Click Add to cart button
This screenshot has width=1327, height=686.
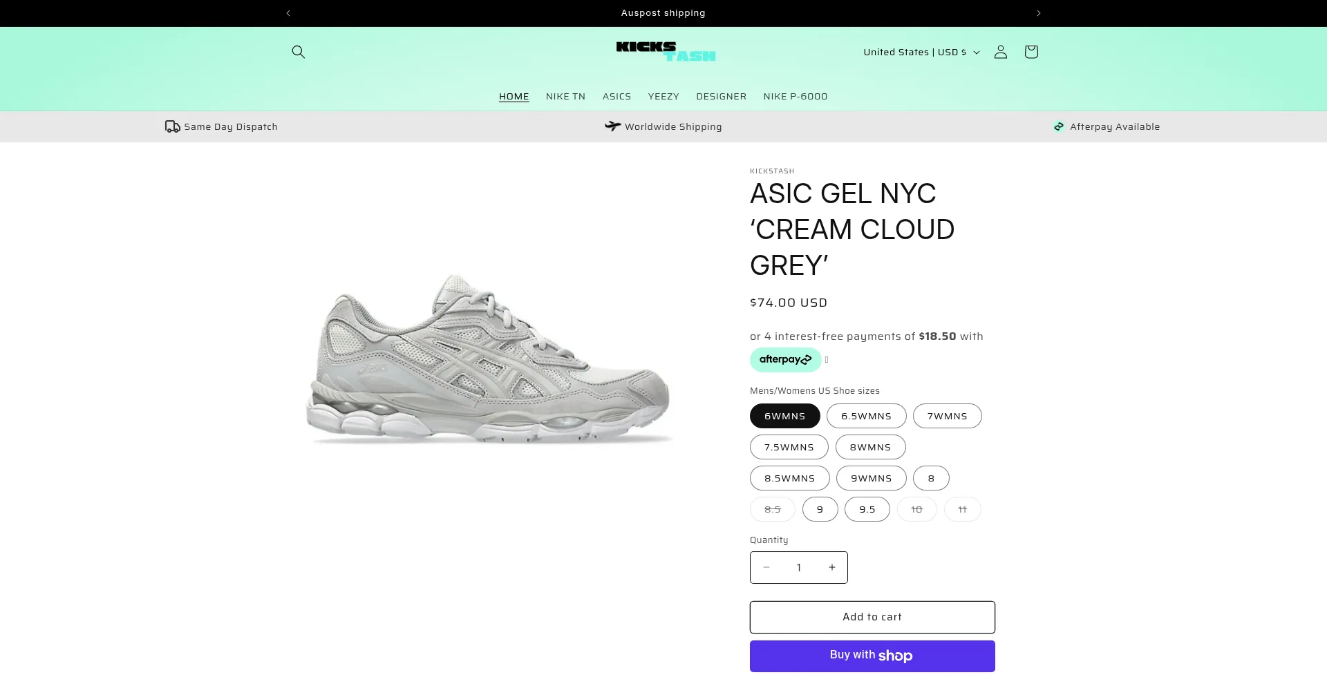872,617
